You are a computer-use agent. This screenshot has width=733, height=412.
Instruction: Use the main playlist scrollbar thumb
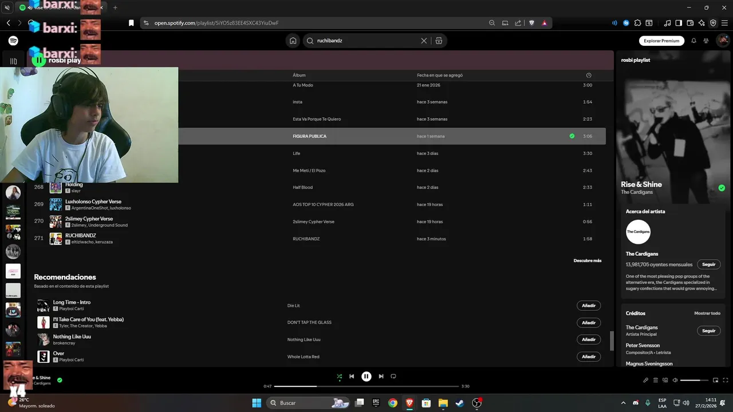pyautogui.click(x=611, y=341)
